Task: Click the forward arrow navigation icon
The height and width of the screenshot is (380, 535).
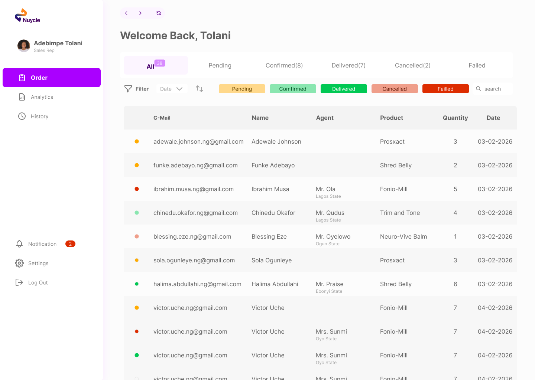Action: tap(140, 13)
